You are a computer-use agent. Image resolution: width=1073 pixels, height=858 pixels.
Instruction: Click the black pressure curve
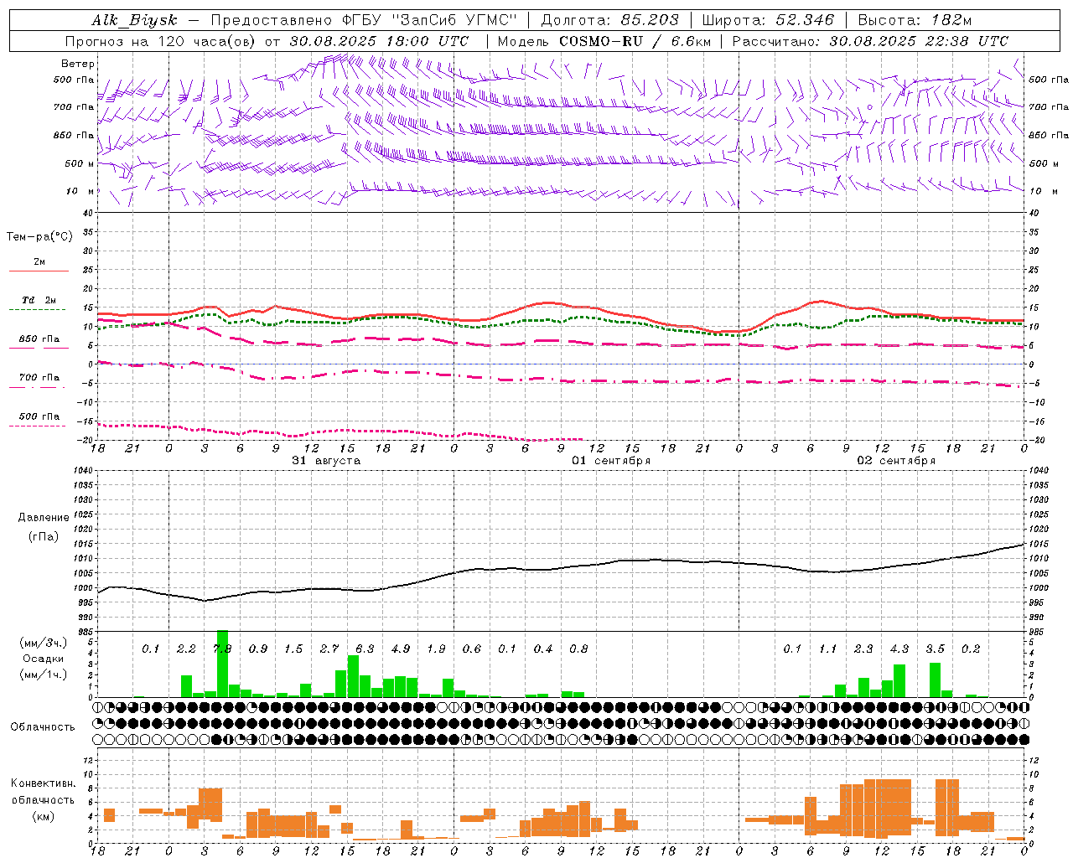pos(561,571)
